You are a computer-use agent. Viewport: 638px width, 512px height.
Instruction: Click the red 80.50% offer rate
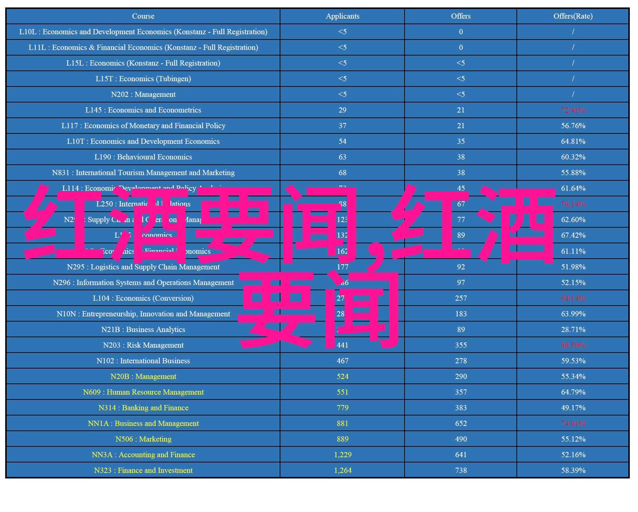573,345
